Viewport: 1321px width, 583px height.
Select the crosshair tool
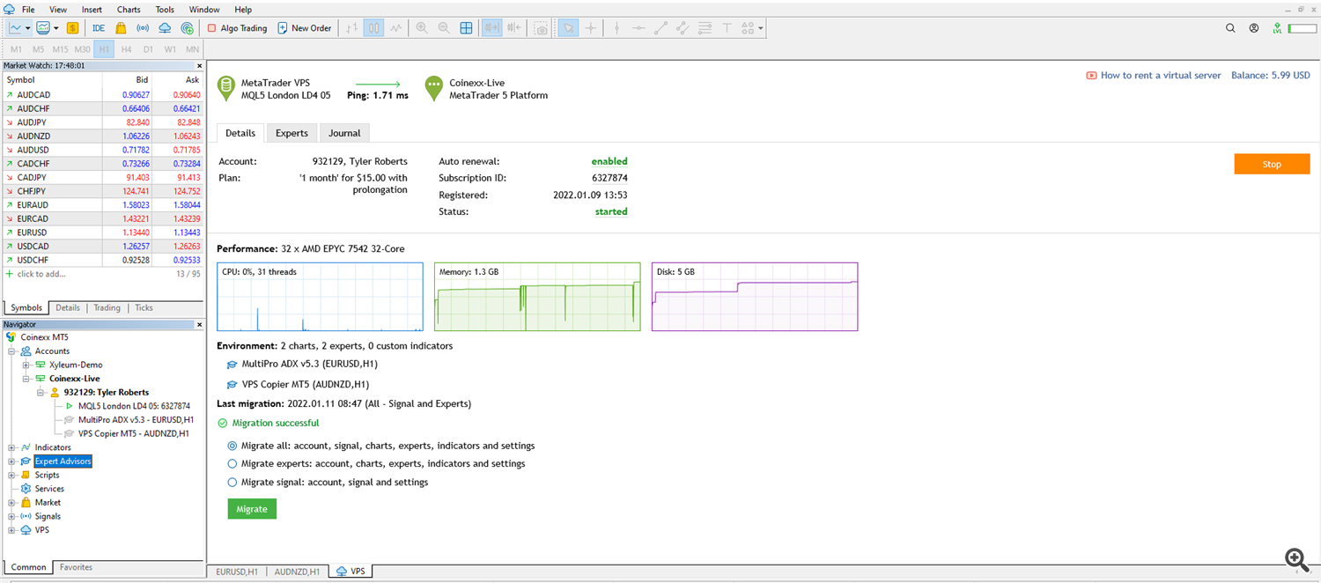click(591, 28)
